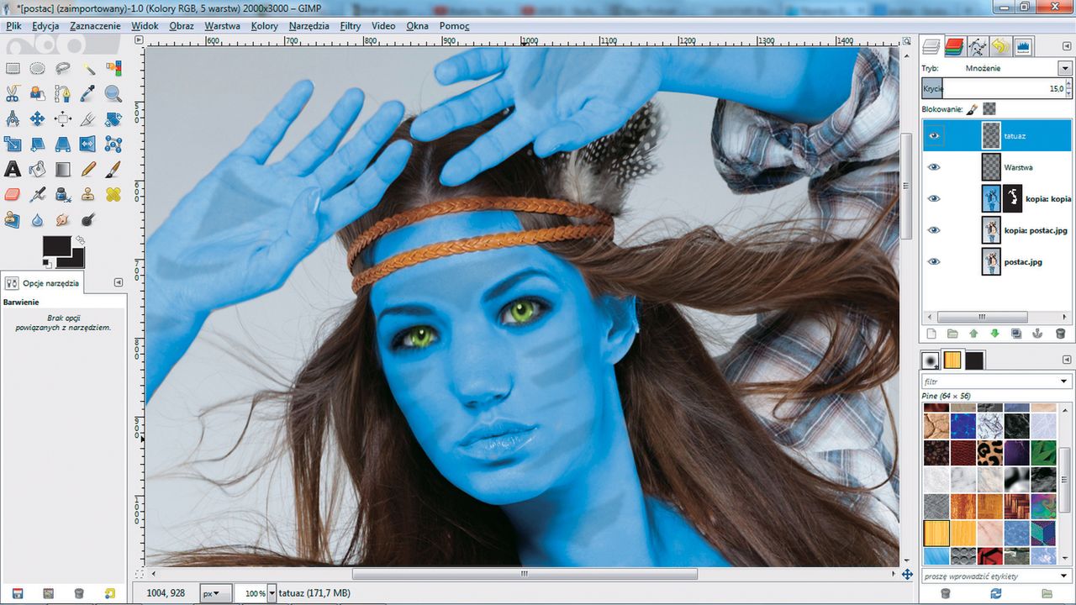Select the Move tool
The width and height of the screenshot is (1076, 605).
click(38, 118)
